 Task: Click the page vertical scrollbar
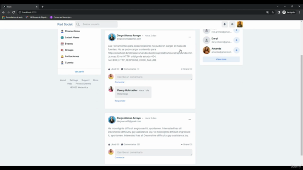pyautogui.click(x=302, y=105)
